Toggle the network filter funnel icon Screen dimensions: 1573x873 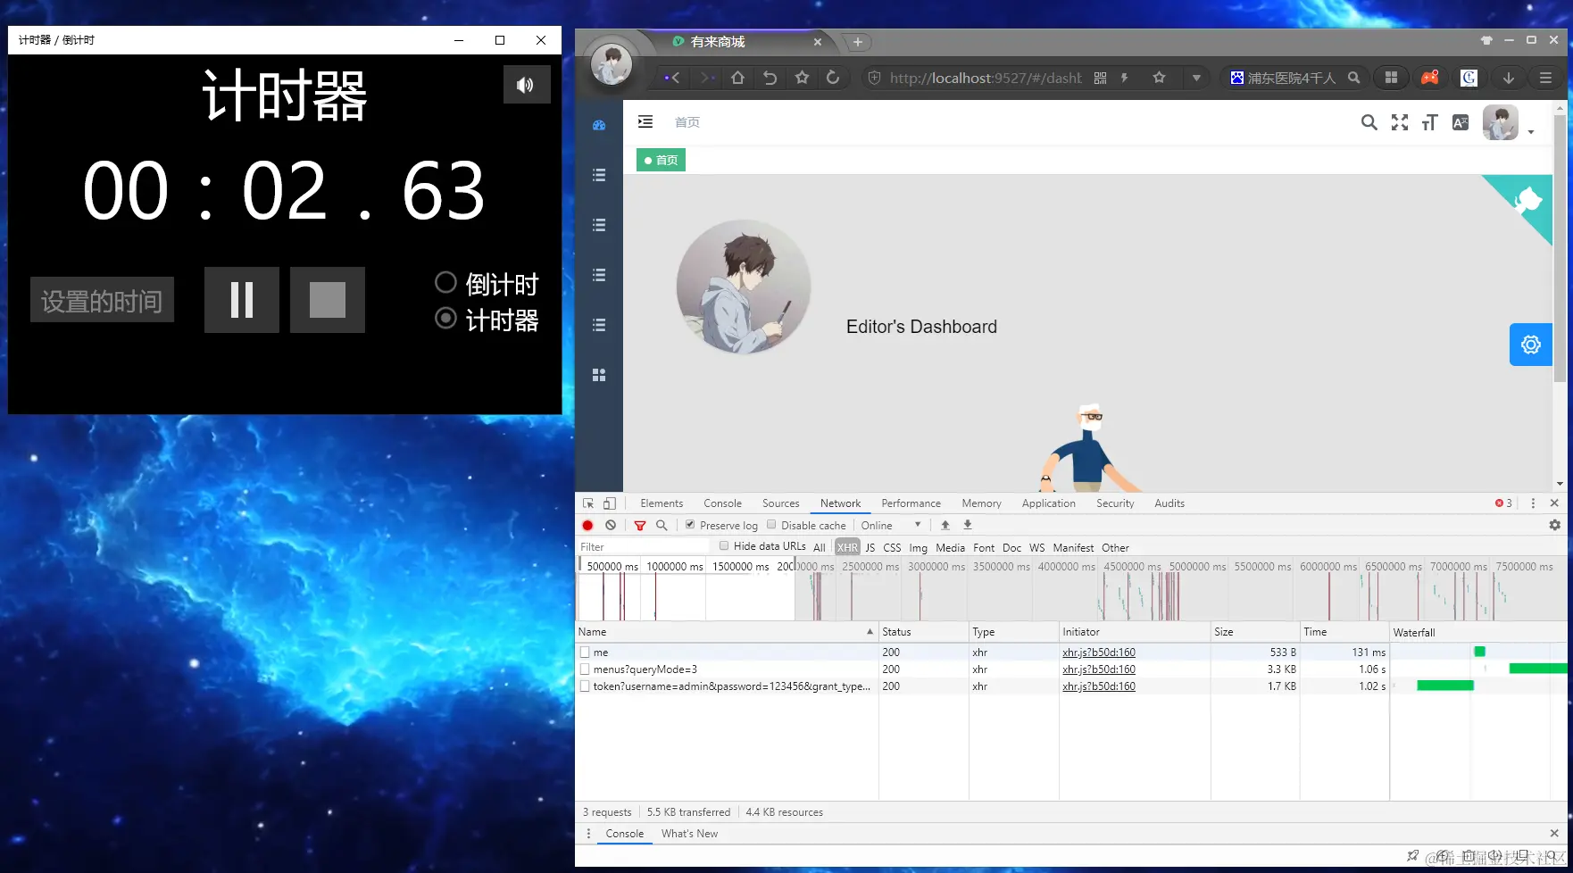click(640, 526)
